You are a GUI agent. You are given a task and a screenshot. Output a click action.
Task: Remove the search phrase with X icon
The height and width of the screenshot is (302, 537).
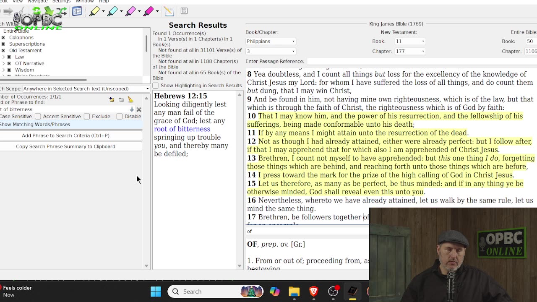click(x=139, y=109)
